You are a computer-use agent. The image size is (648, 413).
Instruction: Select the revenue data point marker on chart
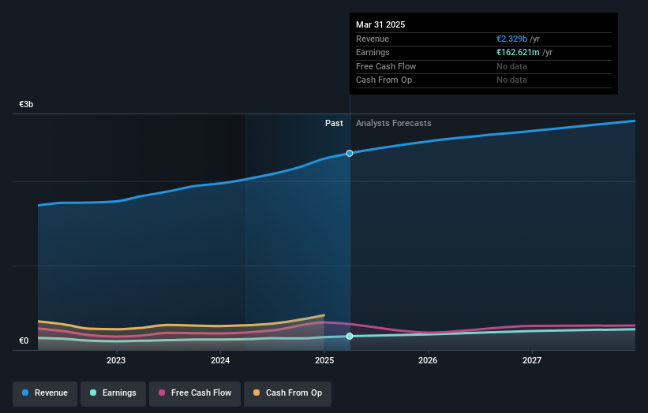tap(350, 154)
